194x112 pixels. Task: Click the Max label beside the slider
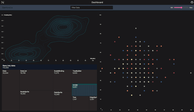coord(191,8)
